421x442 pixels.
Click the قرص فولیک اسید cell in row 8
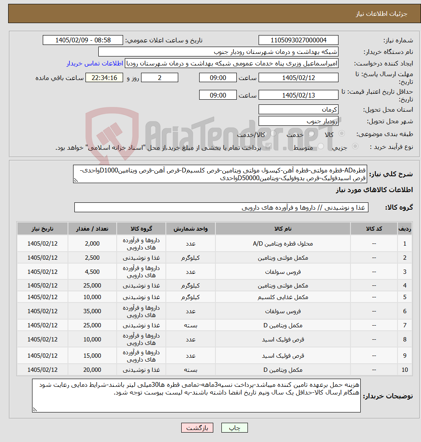(x=283, y=339)
